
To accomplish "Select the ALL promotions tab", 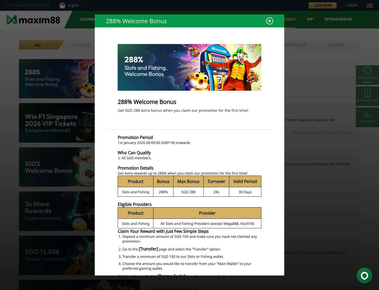I will pyautogui.click(x=38, y=45).
